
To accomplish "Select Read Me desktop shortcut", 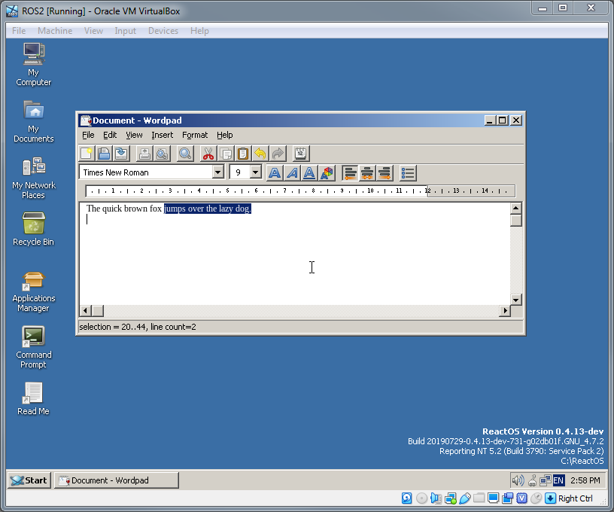I will 33,399.
